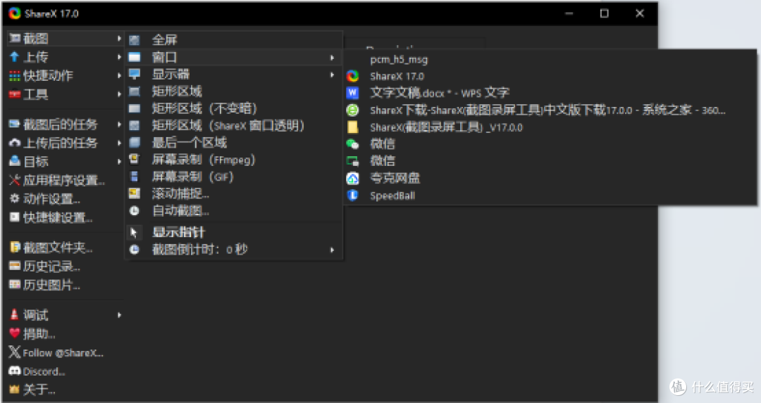761x403 pixels.
Task: Click the icon beside 截图后的任务
Action: [15, 124]
